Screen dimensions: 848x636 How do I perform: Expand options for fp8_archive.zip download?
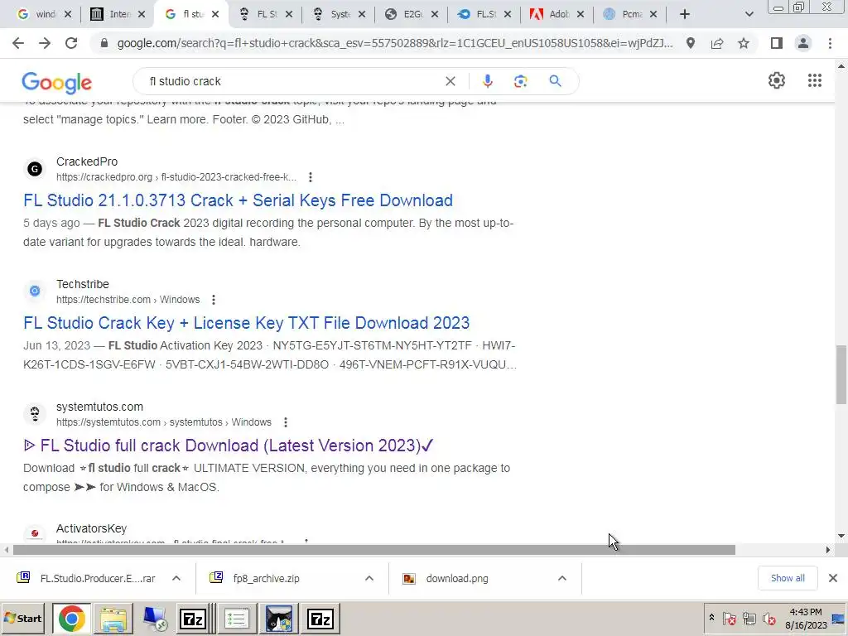click(369, 578)
